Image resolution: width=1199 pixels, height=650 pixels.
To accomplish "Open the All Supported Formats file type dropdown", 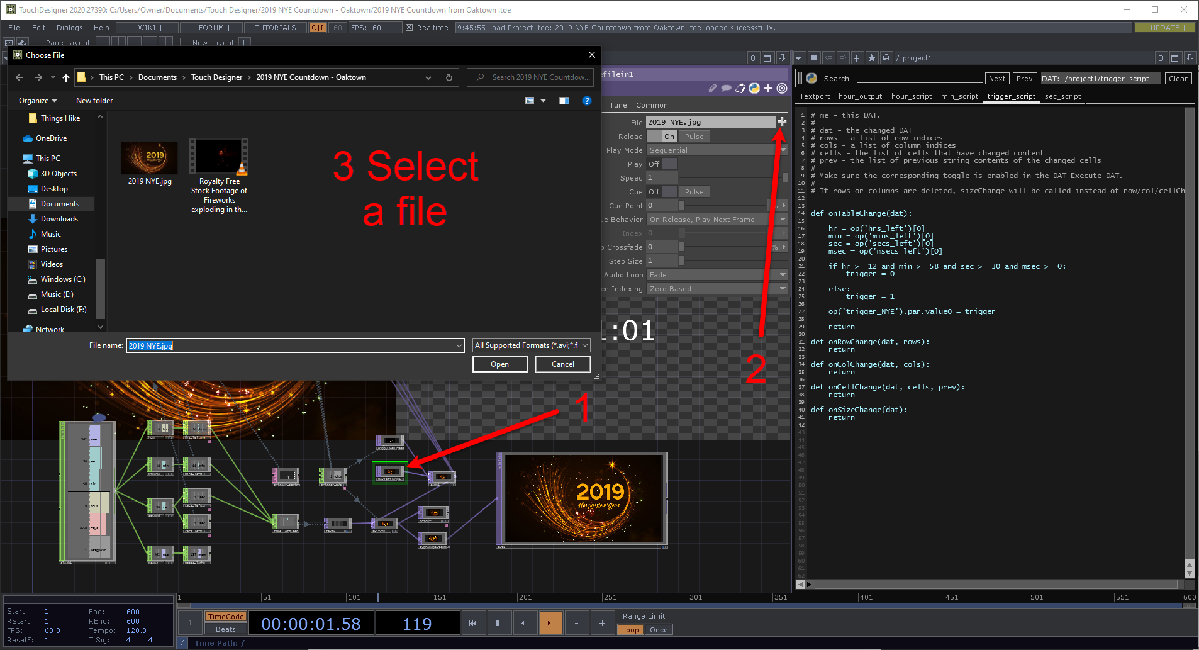I will click(531, 345).
